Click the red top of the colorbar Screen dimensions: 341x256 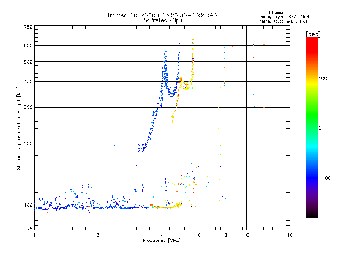312,40
